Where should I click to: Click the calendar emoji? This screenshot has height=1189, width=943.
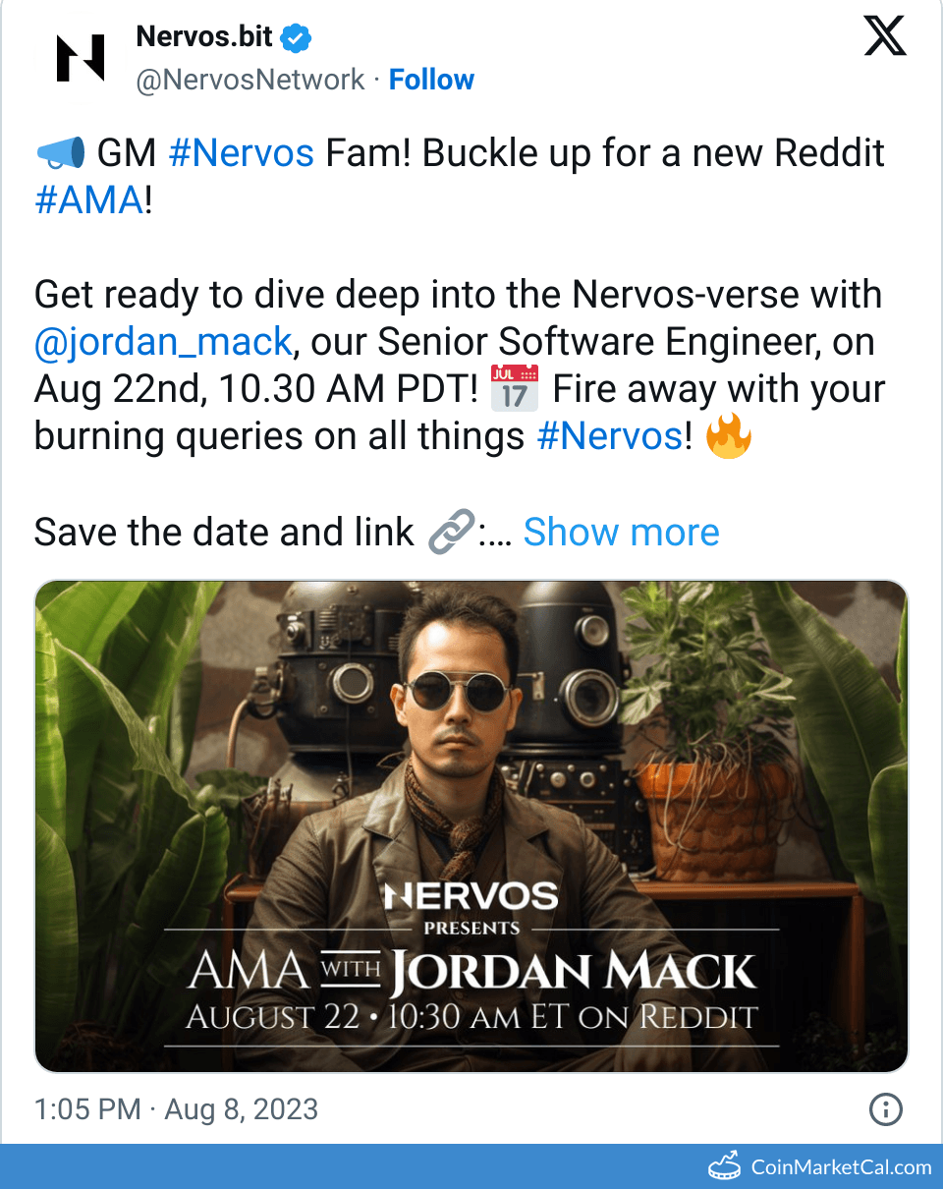(x=515, y=389)
